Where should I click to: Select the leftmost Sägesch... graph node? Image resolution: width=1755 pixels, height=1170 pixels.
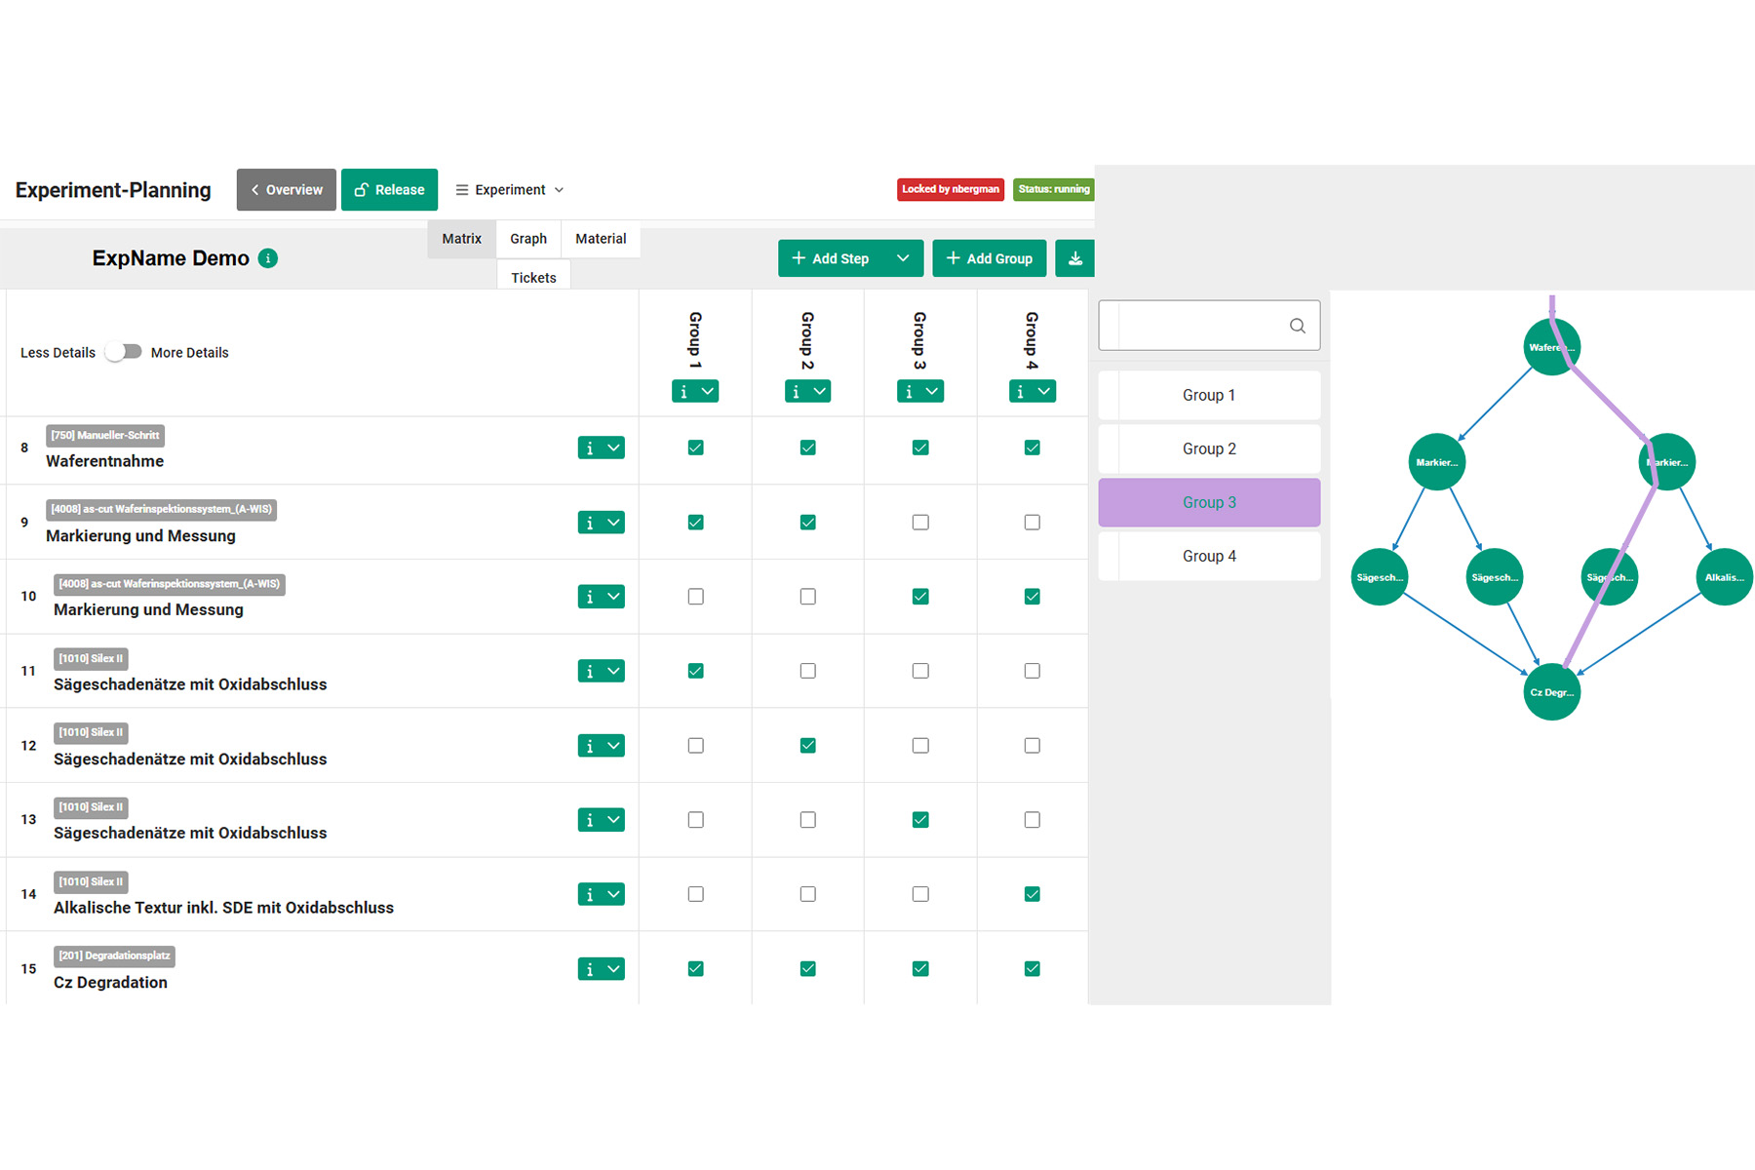point(1380,577)
